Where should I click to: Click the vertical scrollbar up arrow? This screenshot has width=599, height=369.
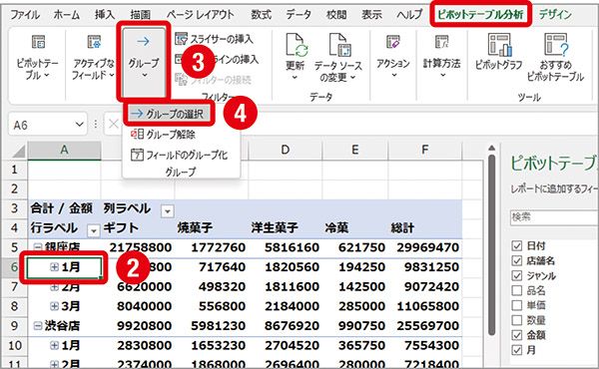tap(491, 149)
